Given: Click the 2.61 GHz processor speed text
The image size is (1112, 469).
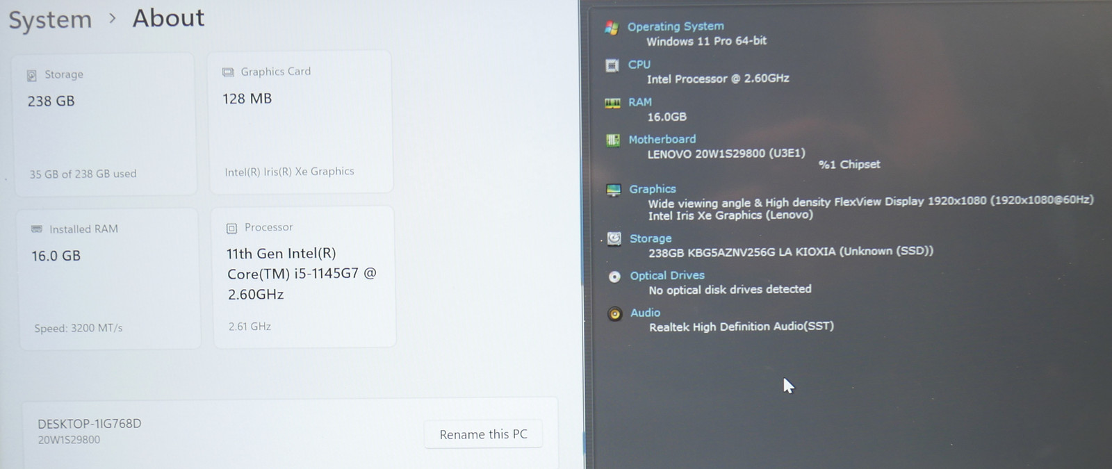Looking at the screenshot, I should tap(250, 327).
